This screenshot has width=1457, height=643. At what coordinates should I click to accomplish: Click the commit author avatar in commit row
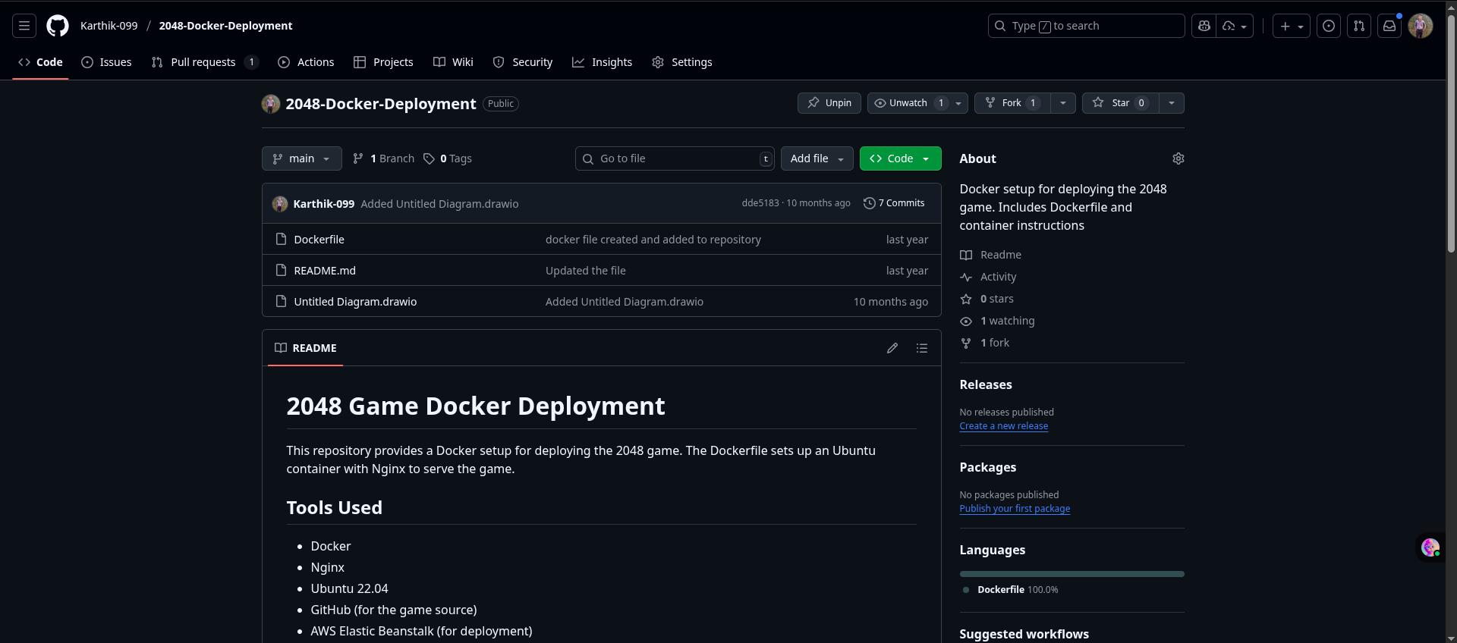[280, 204]
